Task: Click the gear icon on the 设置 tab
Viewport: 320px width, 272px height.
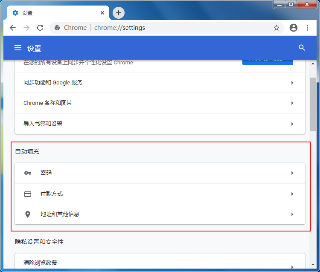Action: pos(15,13)
